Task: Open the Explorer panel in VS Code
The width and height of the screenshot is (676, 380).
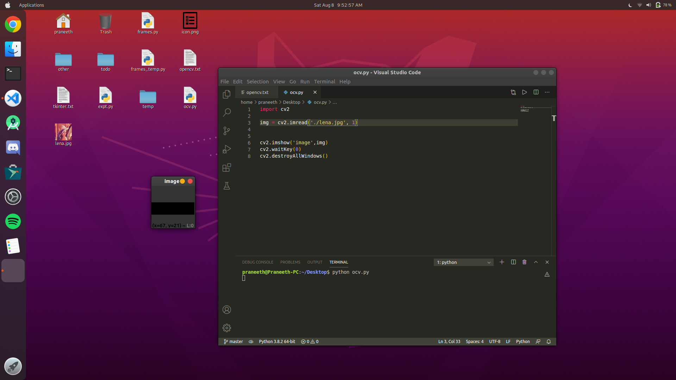Action: click(x=227, y=94)
